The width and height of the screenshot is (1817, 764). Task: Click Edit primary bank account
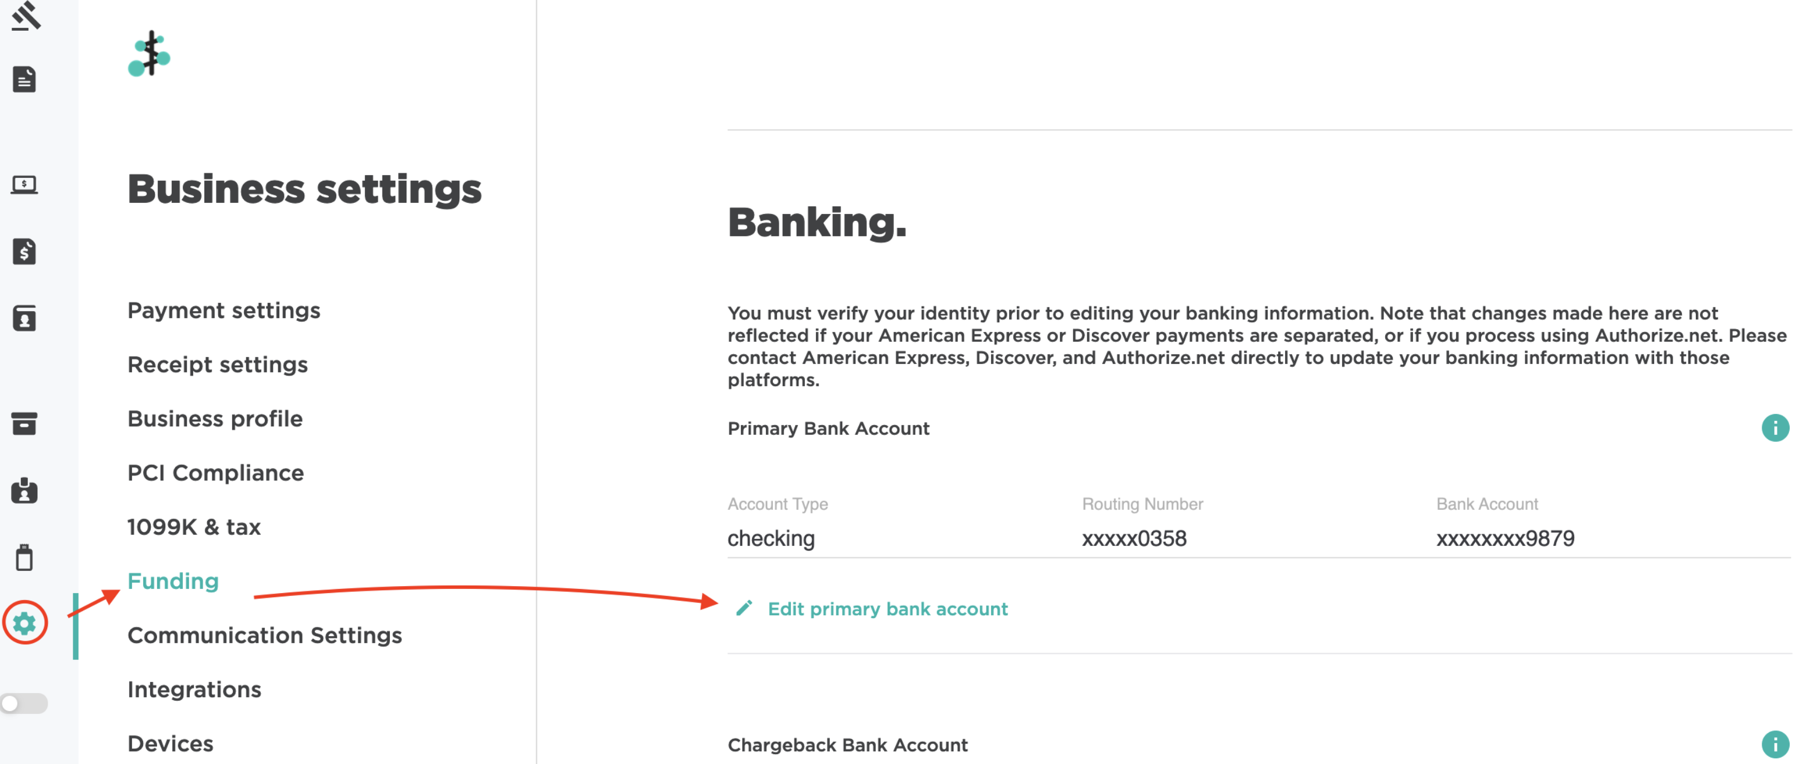tap(888, 609)
